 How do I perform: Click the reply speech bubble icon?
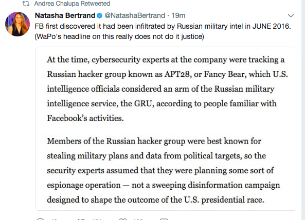pyautogui.click(x=40, y=219)
